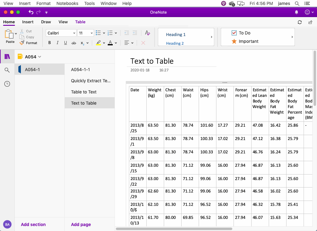Apply a bulleted list

coord(98,33)
